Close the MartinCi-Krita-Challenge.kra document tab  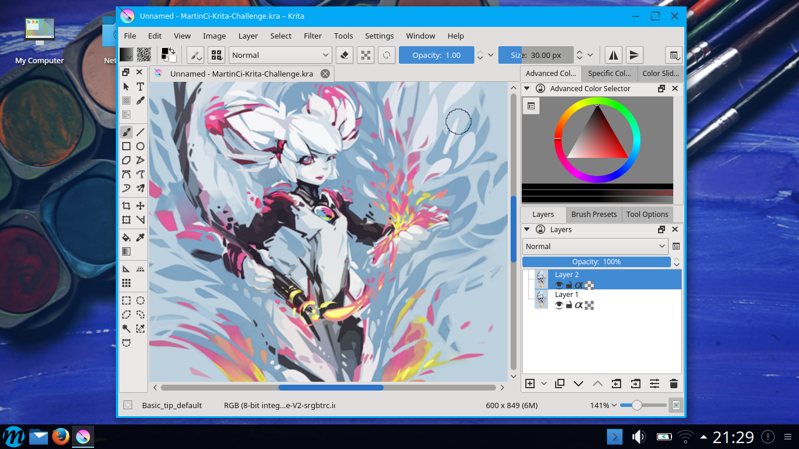point(325,74)
